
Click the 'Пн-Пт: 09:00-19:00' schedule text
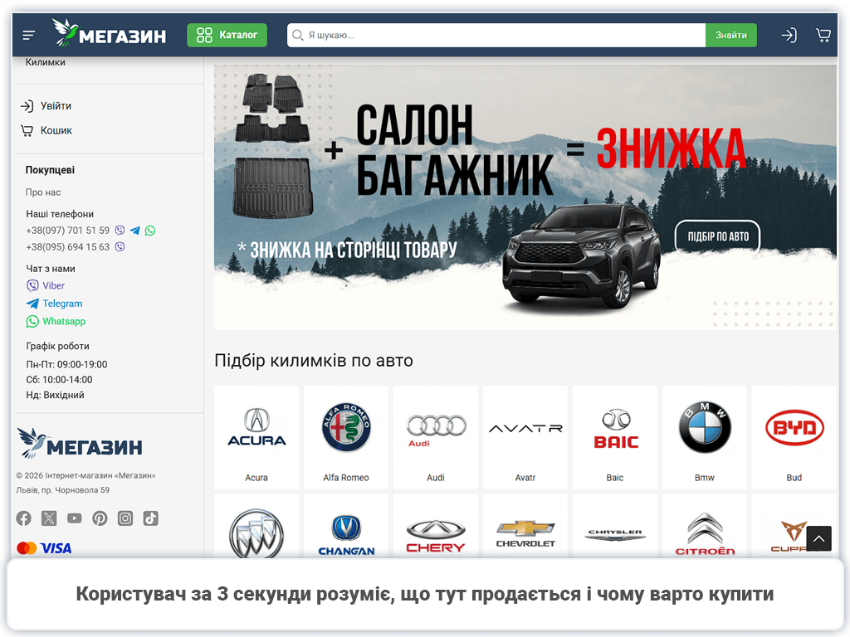(x=66, y=365)
